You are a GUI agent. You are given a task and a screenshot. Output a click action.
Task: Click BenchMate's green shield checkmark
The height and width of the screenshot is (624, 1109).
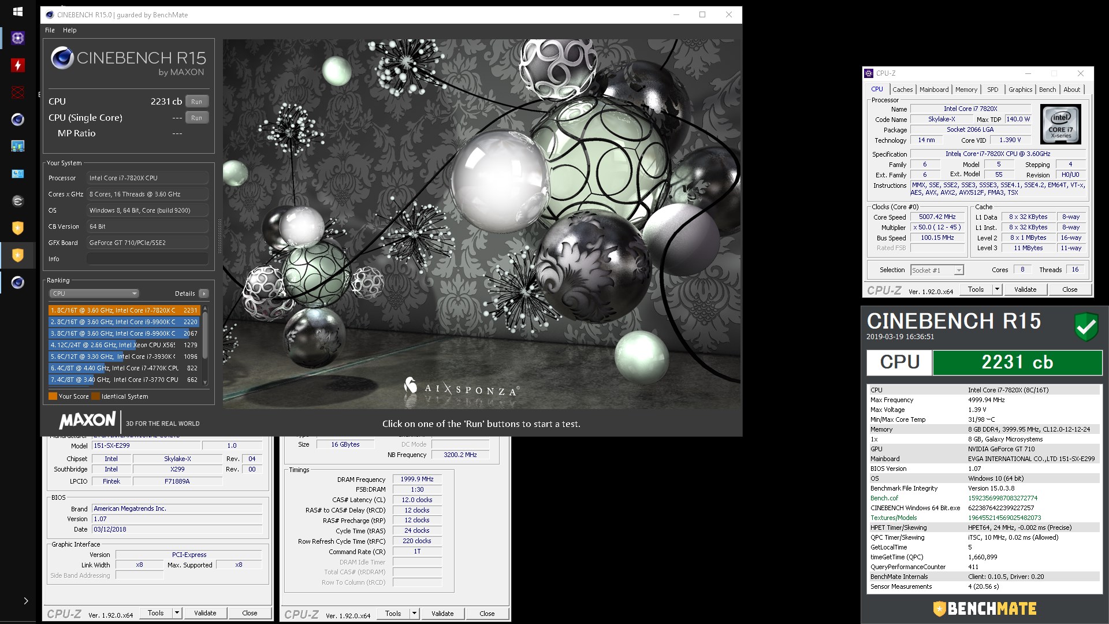tap(1086, 326)
